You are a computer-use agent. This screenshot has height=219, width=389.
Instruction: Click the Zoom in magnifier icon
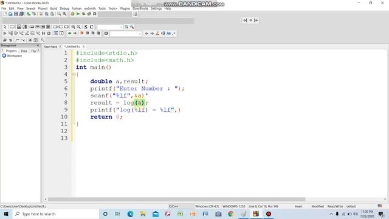coord(73,27)
